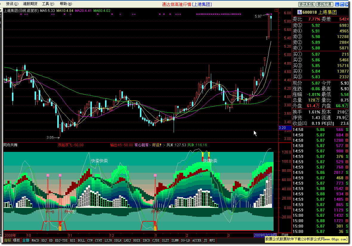The height and width of the screenshot is (246, 352).
Task: Select the BDZX indicator tab
Action: pyautogui.click(x=137, y=240)
